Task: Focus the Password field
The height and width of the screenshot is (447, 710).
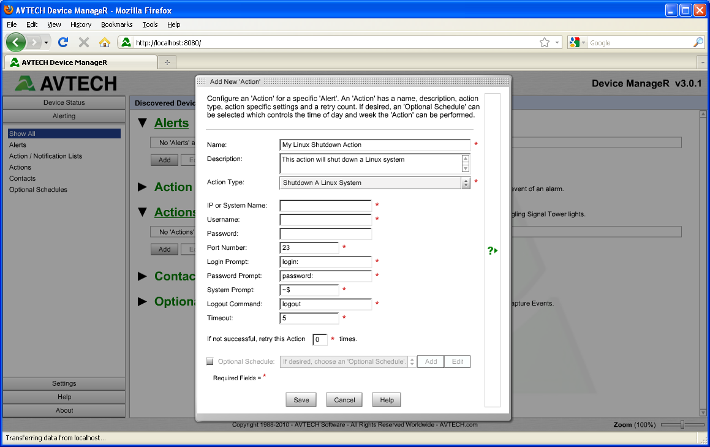Action: tap(325, 233)
